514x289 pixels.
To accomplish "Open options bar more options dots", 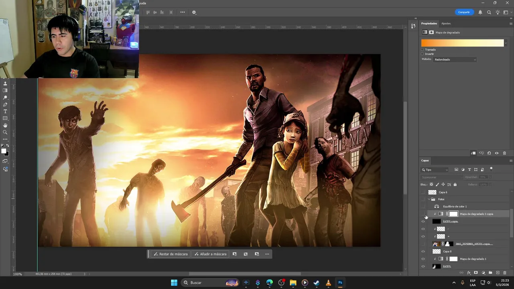I will click(x=182, y=12).
